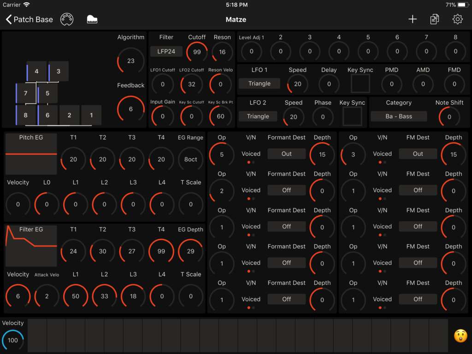This screenshot has width=472, height=354.
Task: Open Formant Dest selector in the Op 2 row
Action: click(287, 190)
